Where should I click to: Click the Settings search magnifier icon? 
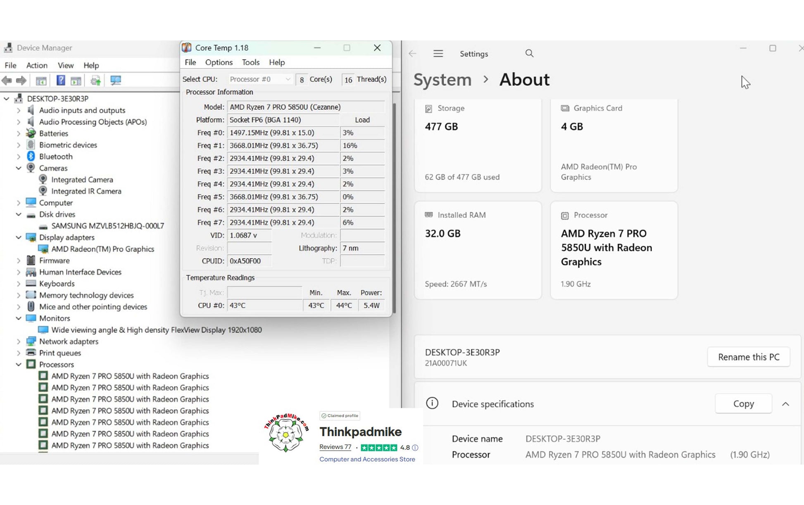coord(529,54)
